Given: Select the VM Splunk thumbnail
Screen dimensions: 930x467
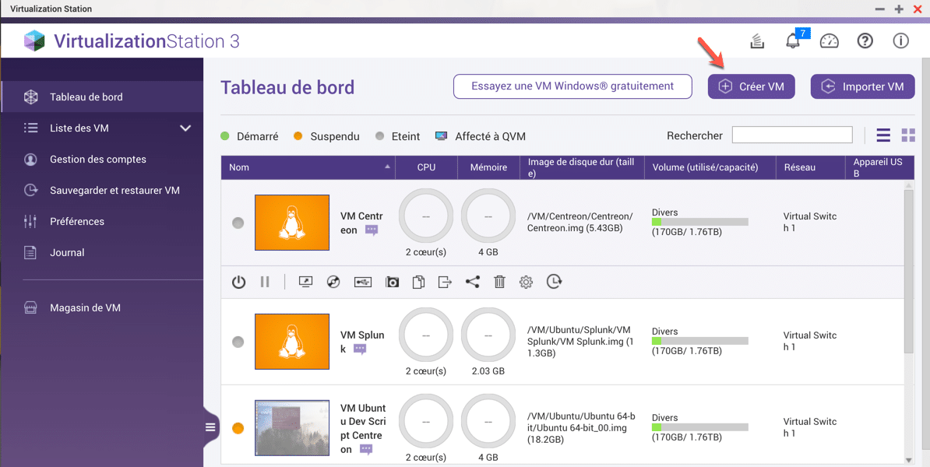Looking at the screenshot, I should click(292, 342).
